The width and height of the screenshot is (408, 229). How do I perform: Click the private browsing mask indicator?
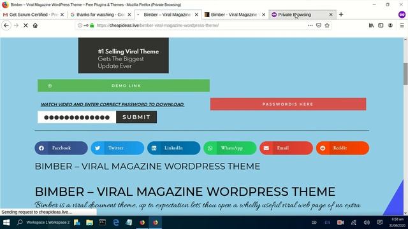[402, 15]
